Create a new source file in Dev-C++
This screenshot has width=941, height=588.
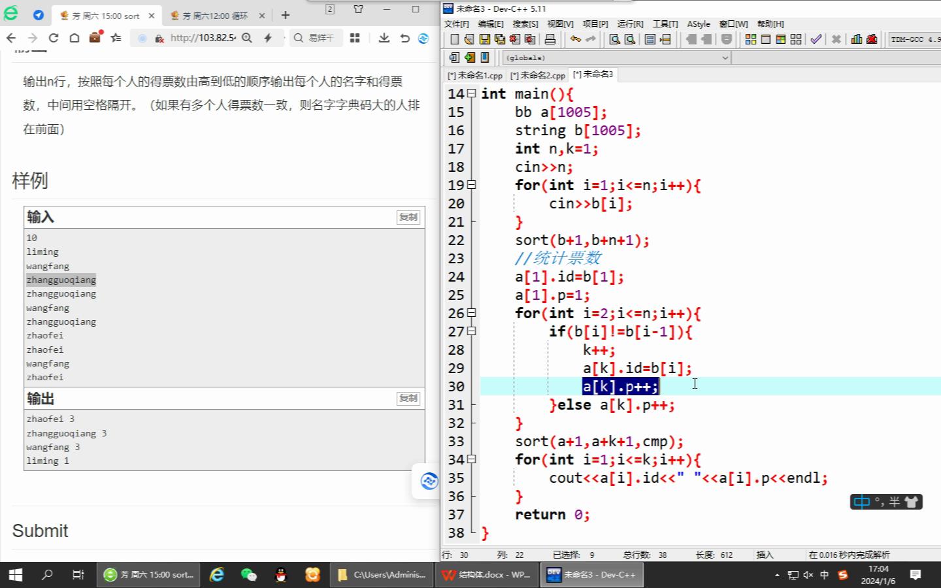pyautogui.click(x=454, y=39)
